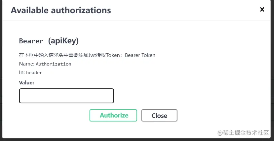Viewport: 274px width, 141px height.
Task: Close the authorizations dialog with the X icon
Action: coord(262,10)
